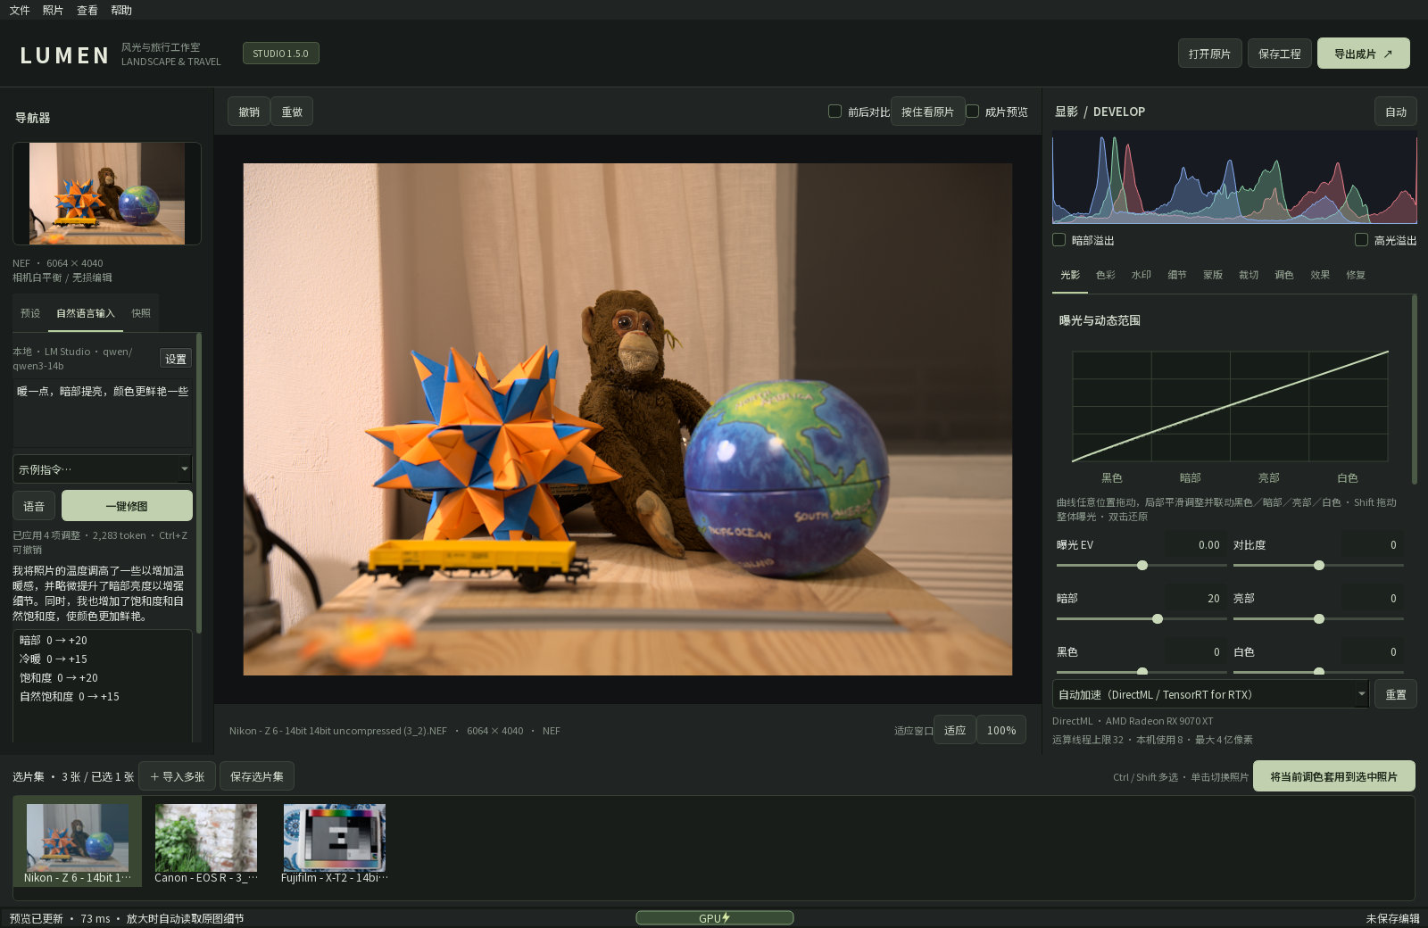Click the 保存选片集 button
This screenshot has width=1428, height=928.
(257, 776)
